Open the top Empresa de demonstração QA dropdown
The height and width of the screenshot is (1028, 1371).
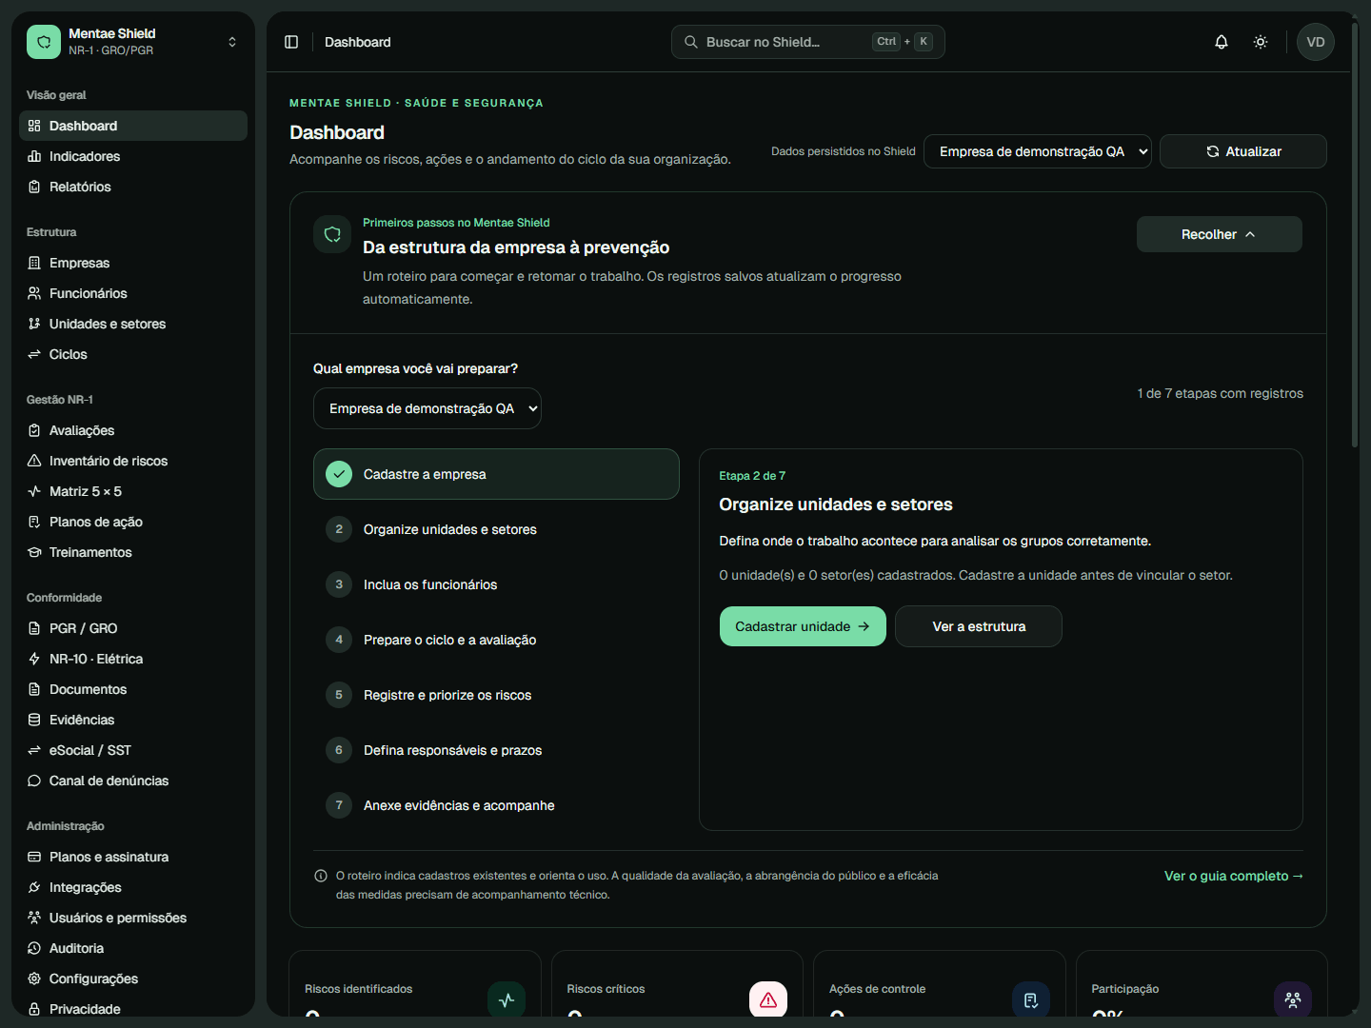click(1038, 151)
